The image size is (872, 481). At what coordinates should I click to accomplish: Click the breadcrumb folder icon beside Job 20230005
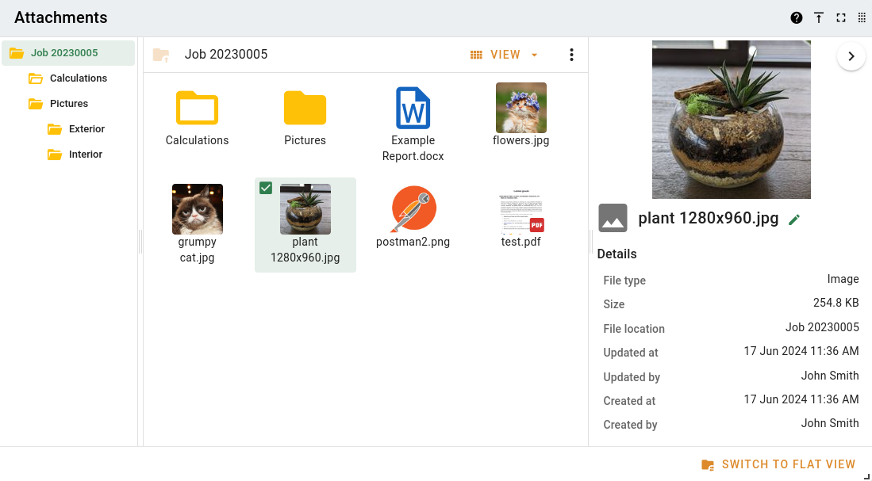point(160,55)
